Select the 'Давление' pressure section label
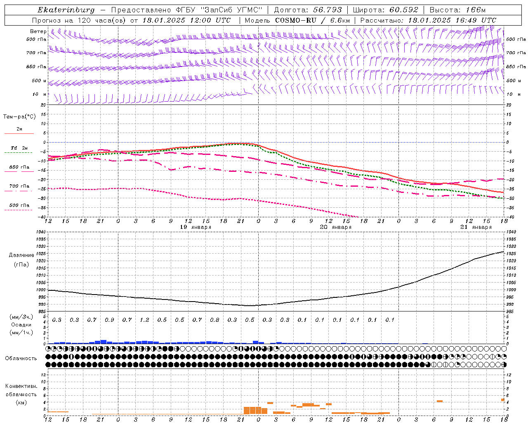Image resolution: width=528 pixels, height=423 pixels. [21, 255]
